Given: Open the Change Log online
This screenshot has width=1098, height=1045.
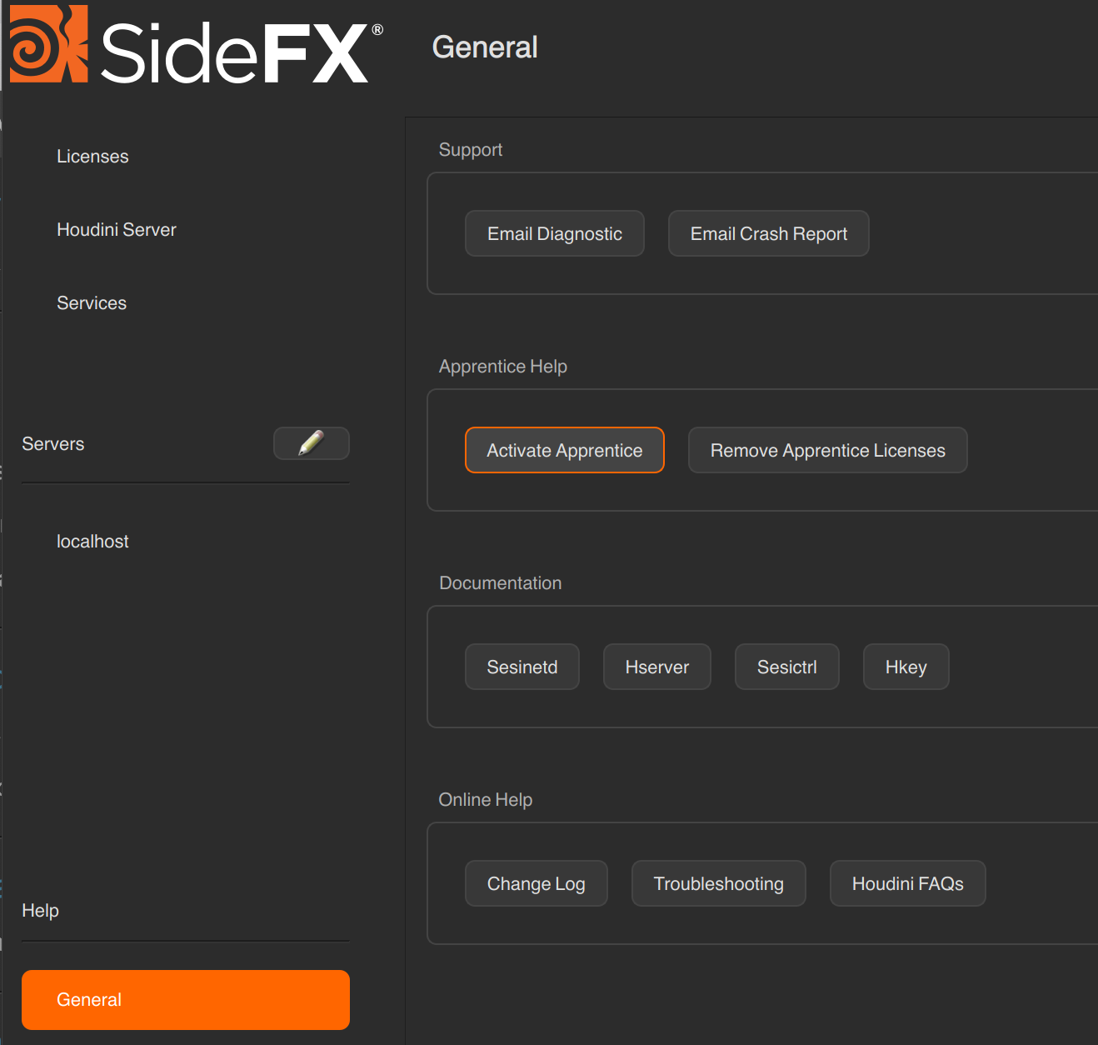Looking at the screenshot, I should pyautogui.click(x=537, y=883).
